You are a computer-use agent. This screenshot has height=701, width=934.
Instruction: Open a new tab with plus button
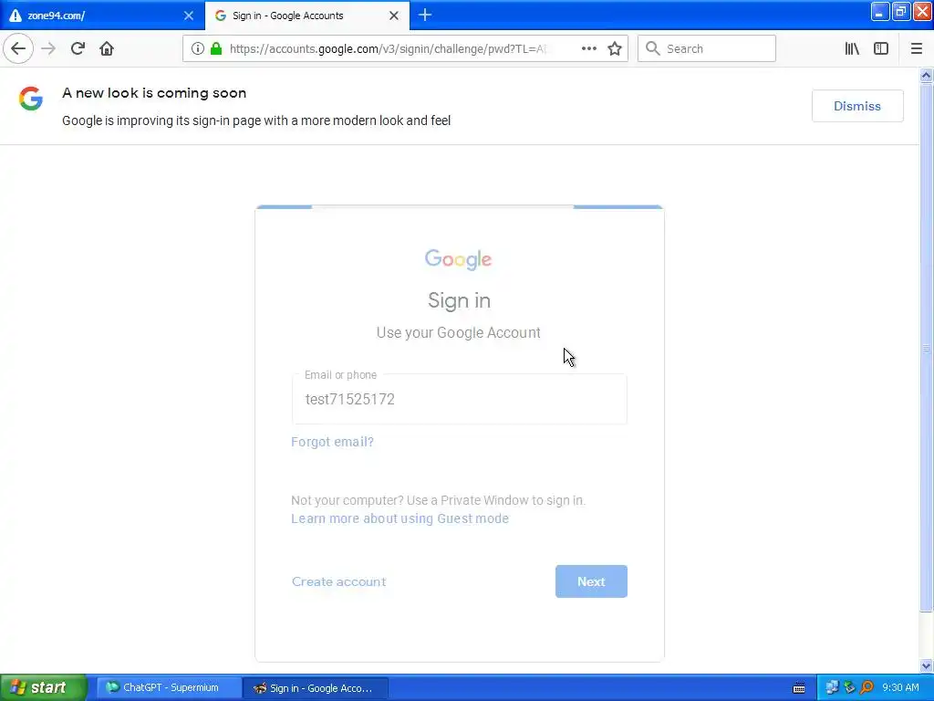pyautogui.click(x=425, y=15)
